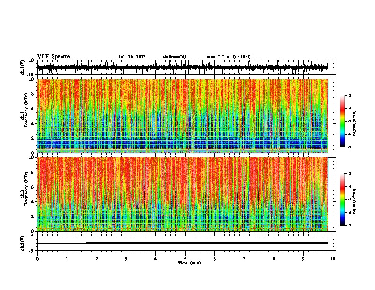Click the log(PSD) label beside ch.1 colorbar

coord(354,123)
